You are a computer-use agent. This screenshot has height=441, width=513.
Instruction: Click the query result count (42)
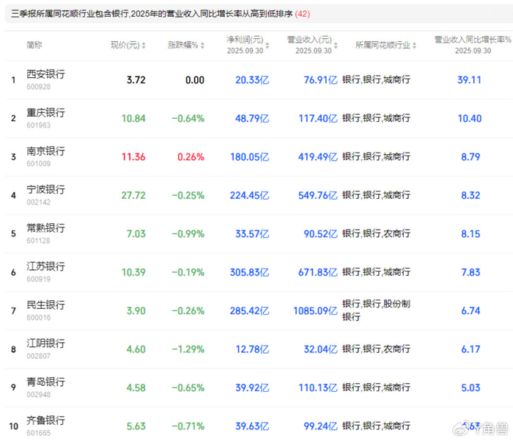[x=302, y=14]
